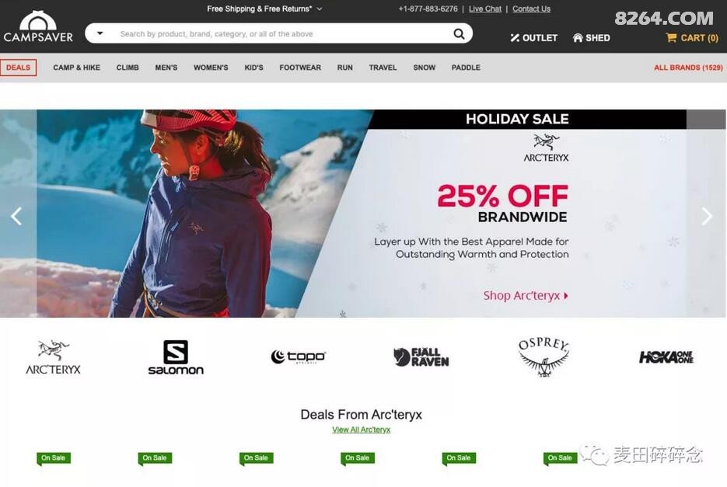727x487 pixels.
Task: Go to the previous banner slide
Action: 16,216
